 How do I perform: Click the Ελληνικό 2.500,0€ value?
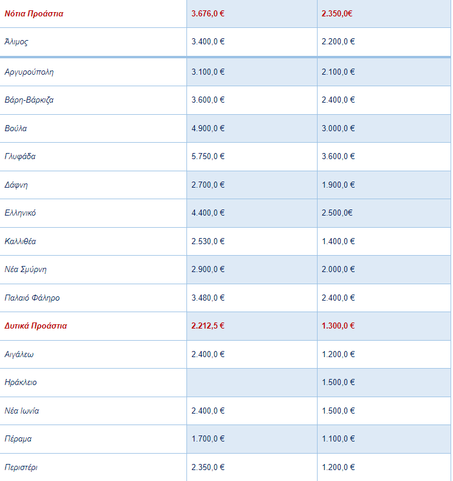tap(337, 213)
